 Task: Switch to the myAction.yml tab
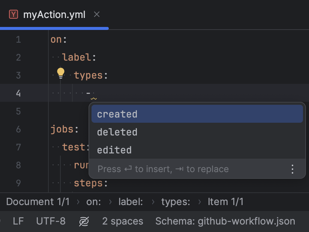(x=54, y=15)
